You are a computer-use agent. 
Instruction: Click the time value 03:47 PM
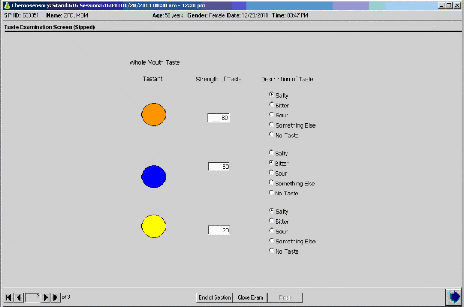297,15
